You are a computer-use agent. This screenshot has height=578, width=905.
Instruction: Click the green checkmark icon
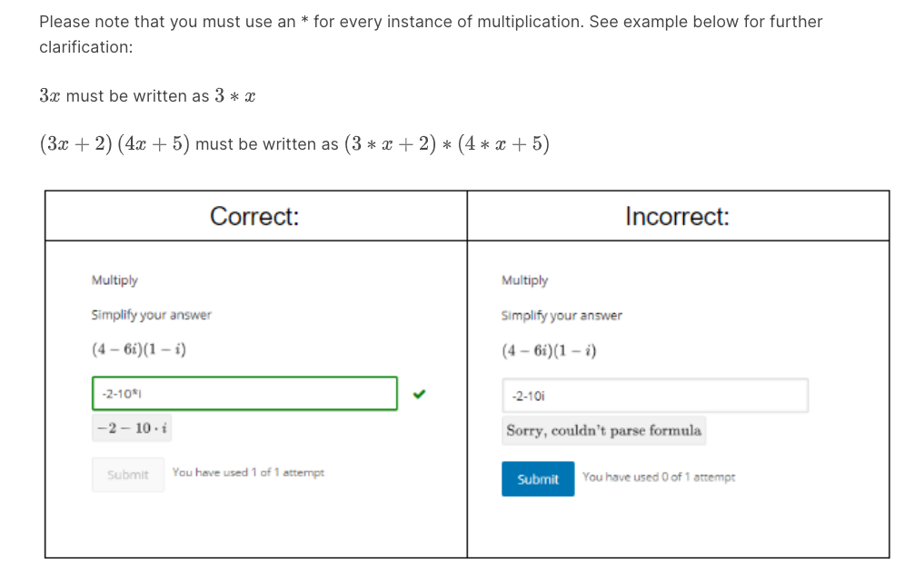coord(419,394)
